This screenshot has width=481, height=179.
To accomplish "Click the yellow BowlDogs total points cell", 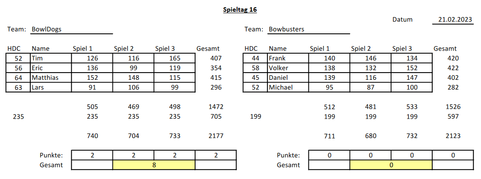I will coord(154,165).
